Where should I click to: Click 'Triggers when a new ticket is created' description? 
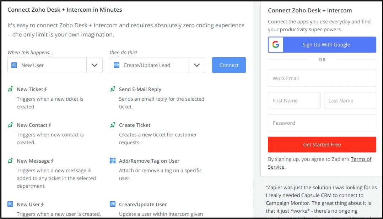[x=50, y=103]
